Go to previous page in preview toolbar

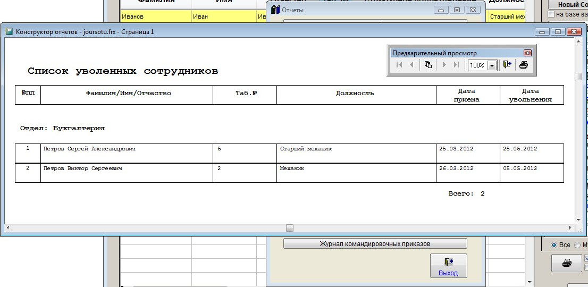tap(411, 65)
